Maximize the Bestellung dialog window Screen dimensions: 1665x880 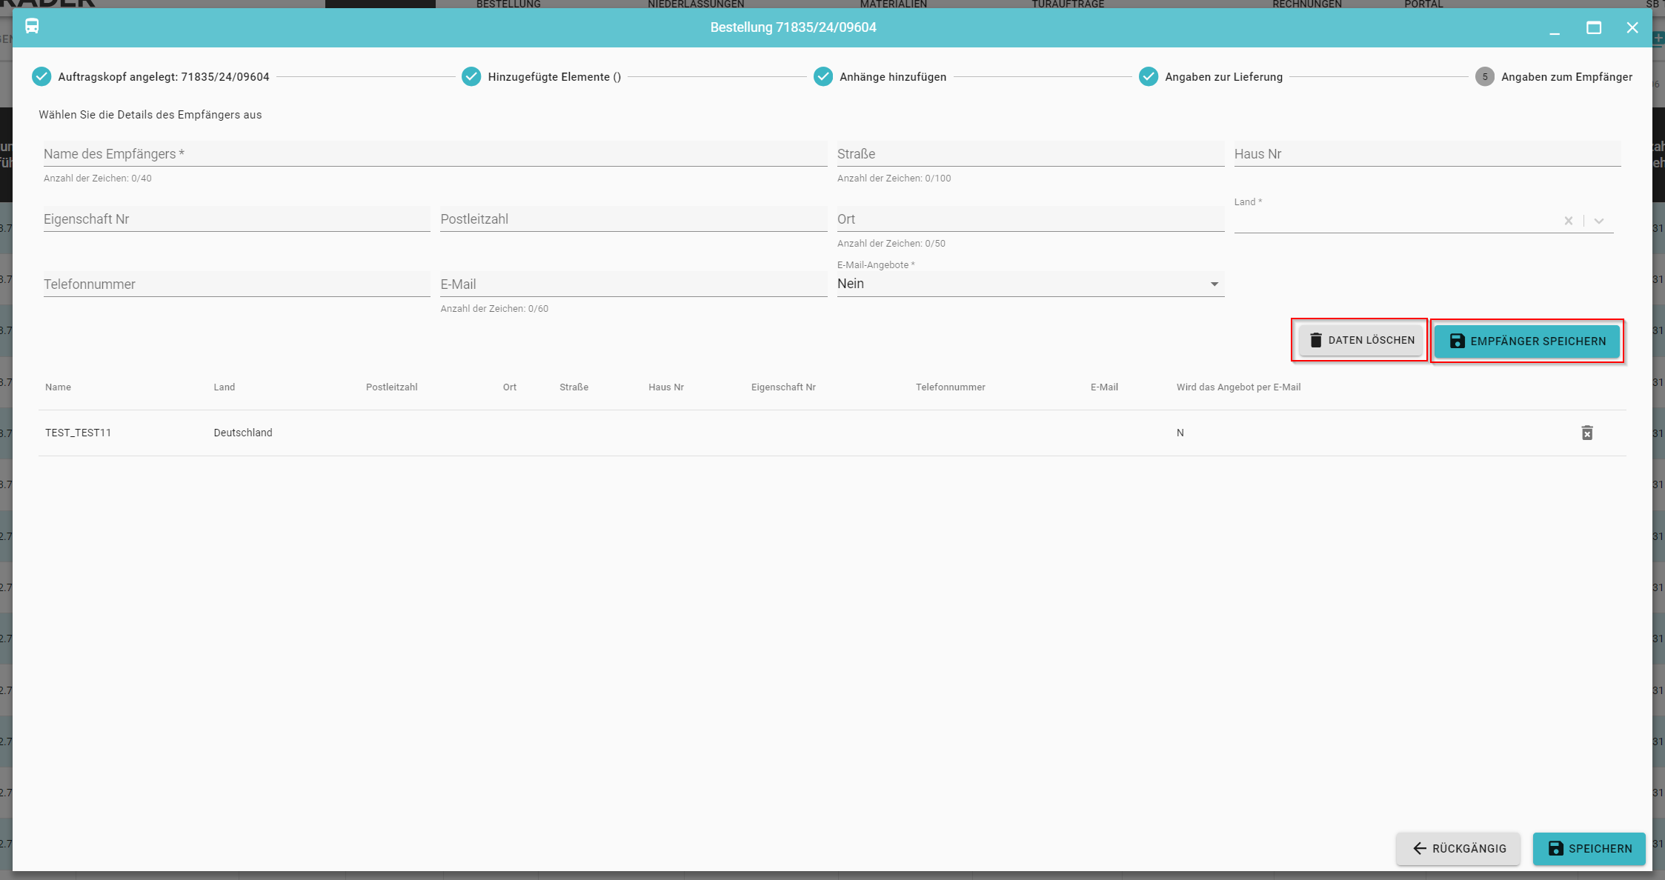[1593, 27]
